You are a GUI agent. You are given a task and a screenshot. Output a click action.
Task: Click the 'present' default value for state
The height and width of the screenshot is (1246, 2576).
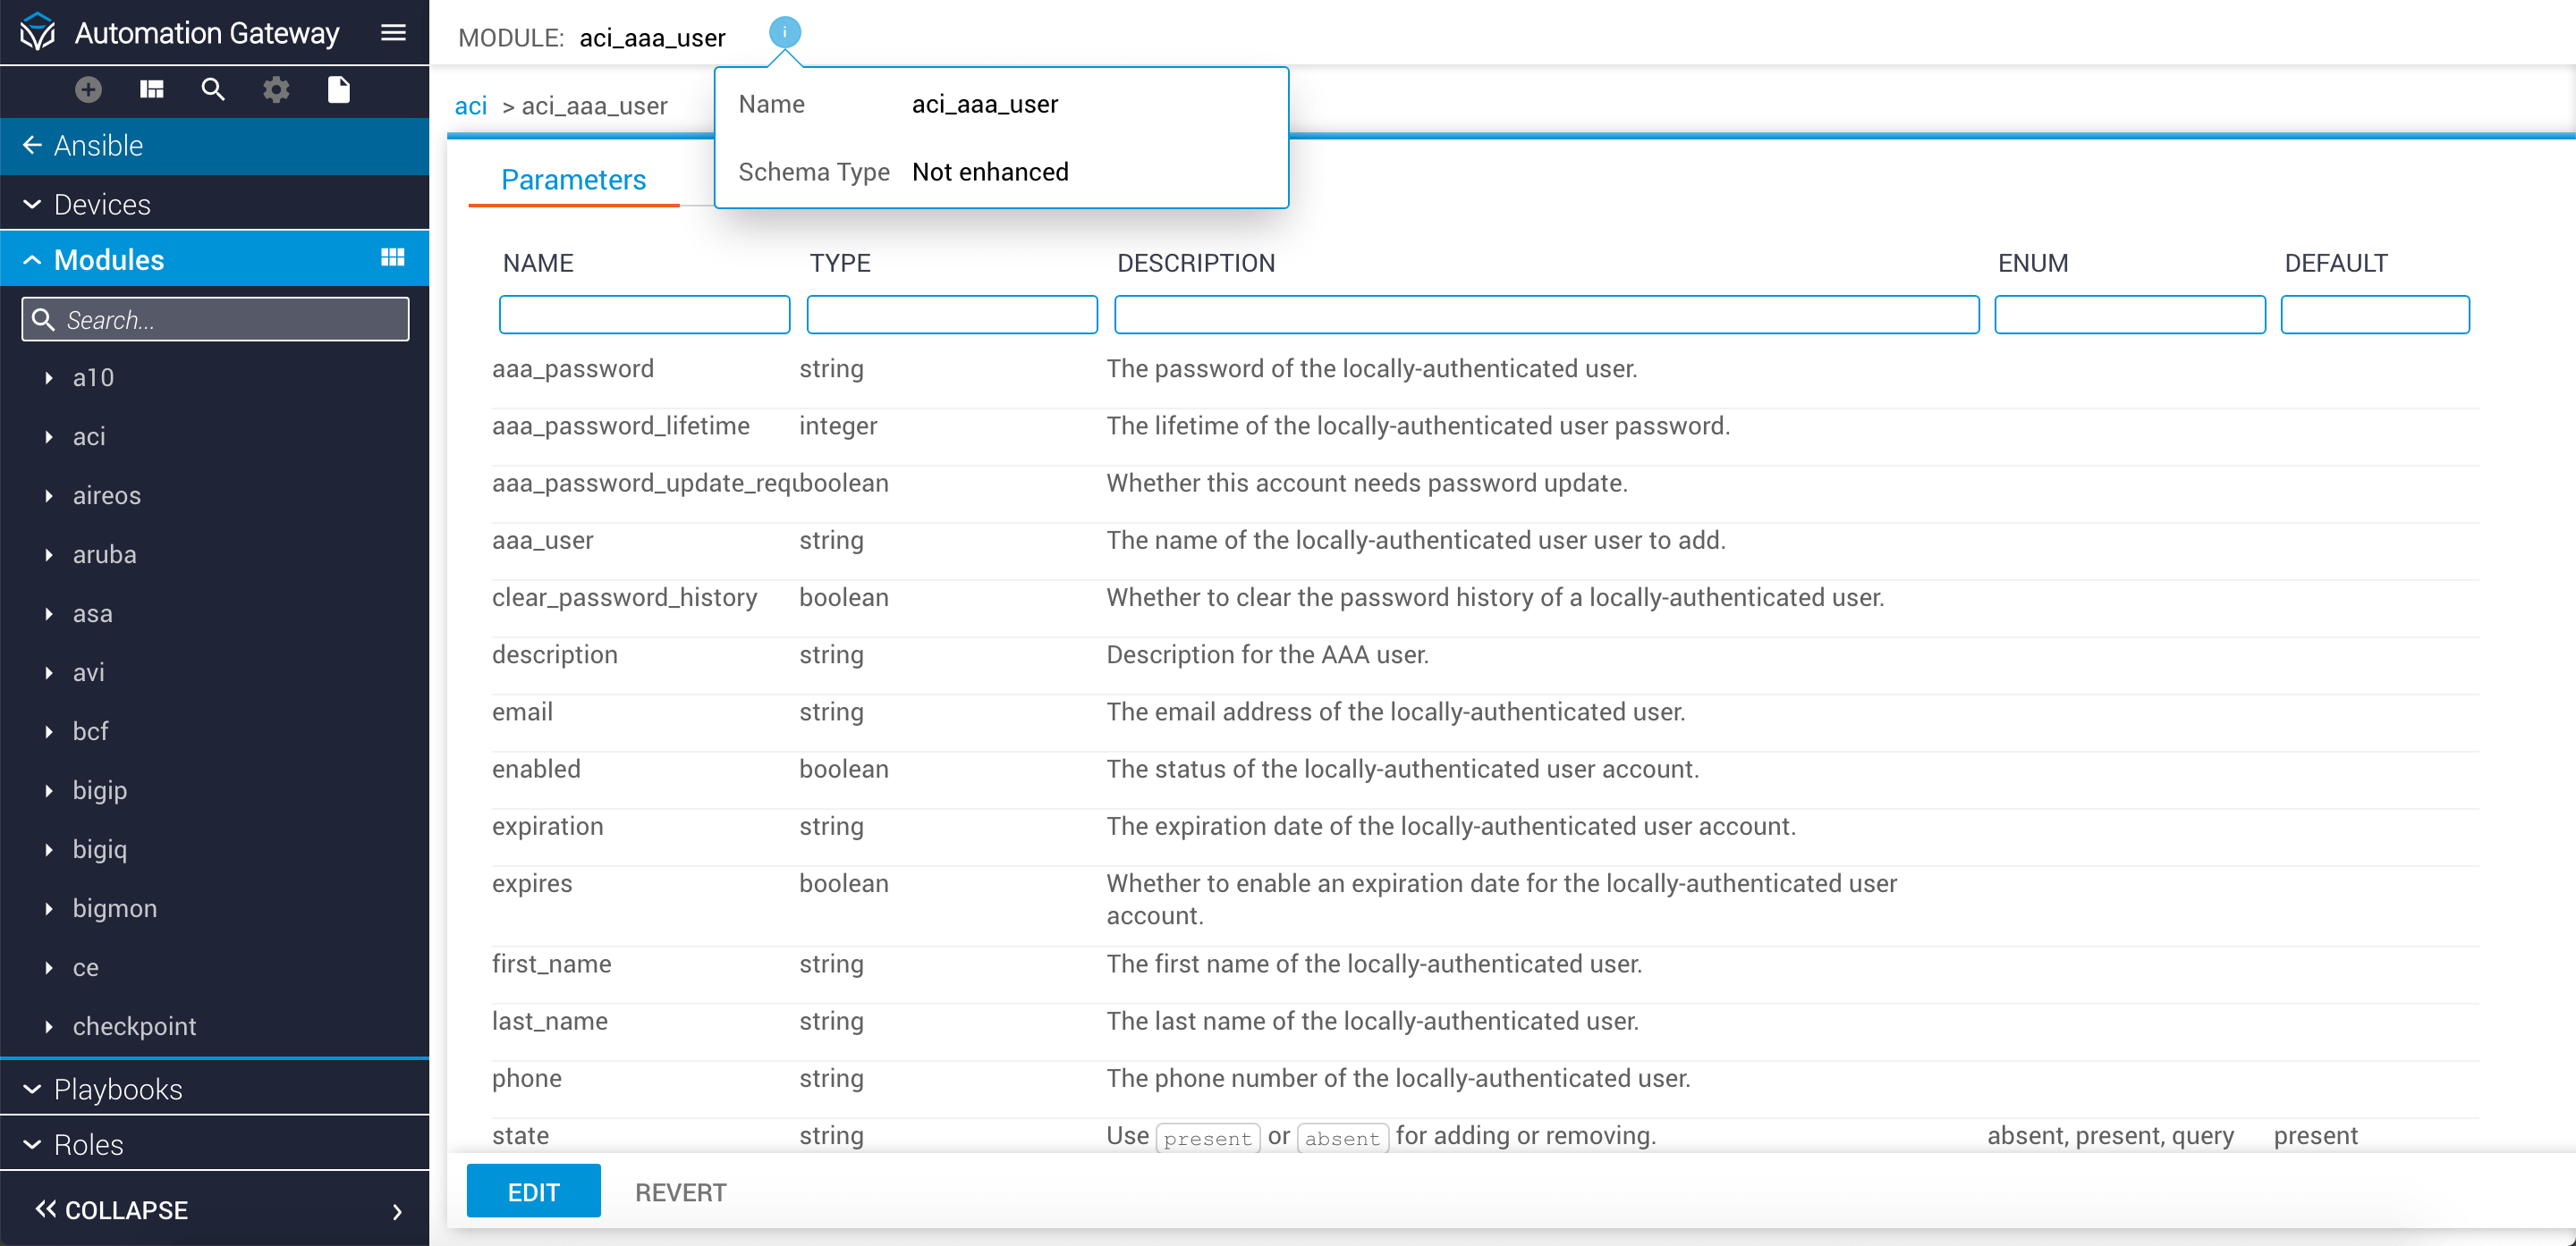[x=2315, y=1136]
